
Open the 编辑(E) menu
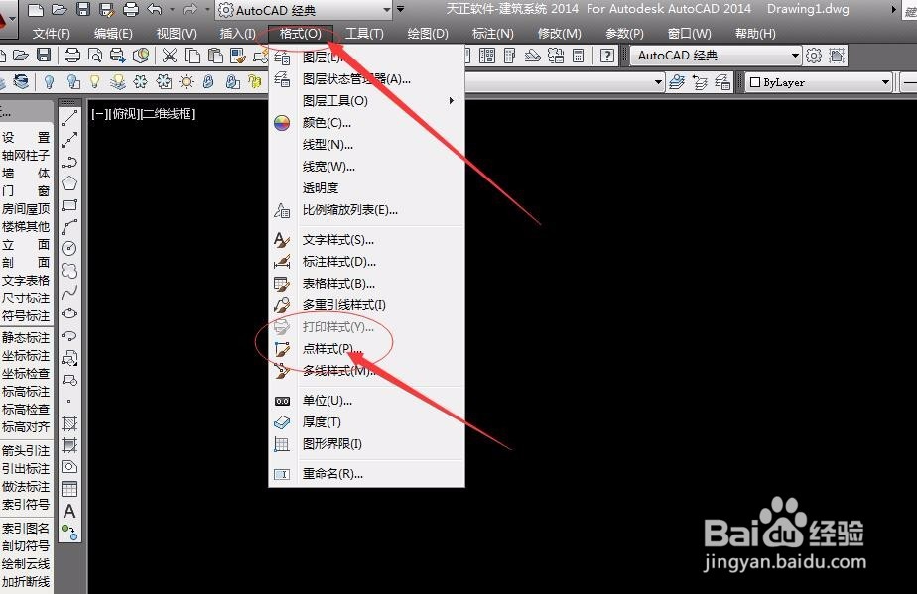[x=113, y=34]
